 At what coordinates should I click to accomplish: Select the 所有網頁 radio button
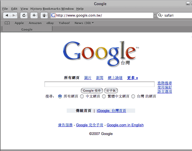[60, 96]
